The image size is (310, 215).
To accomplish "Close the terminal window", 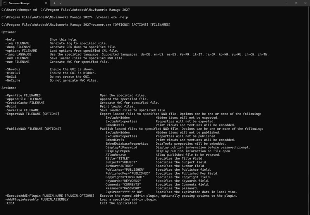I will click(305, 3).
